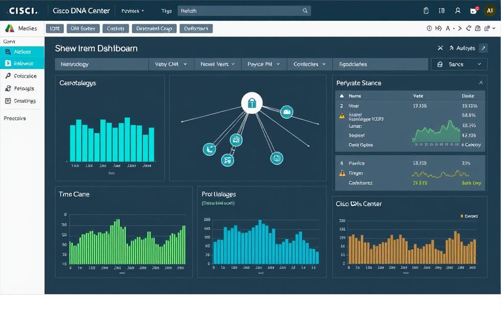Click the Medies label
The image size is (501, 313).
click(x=27, y=28)
